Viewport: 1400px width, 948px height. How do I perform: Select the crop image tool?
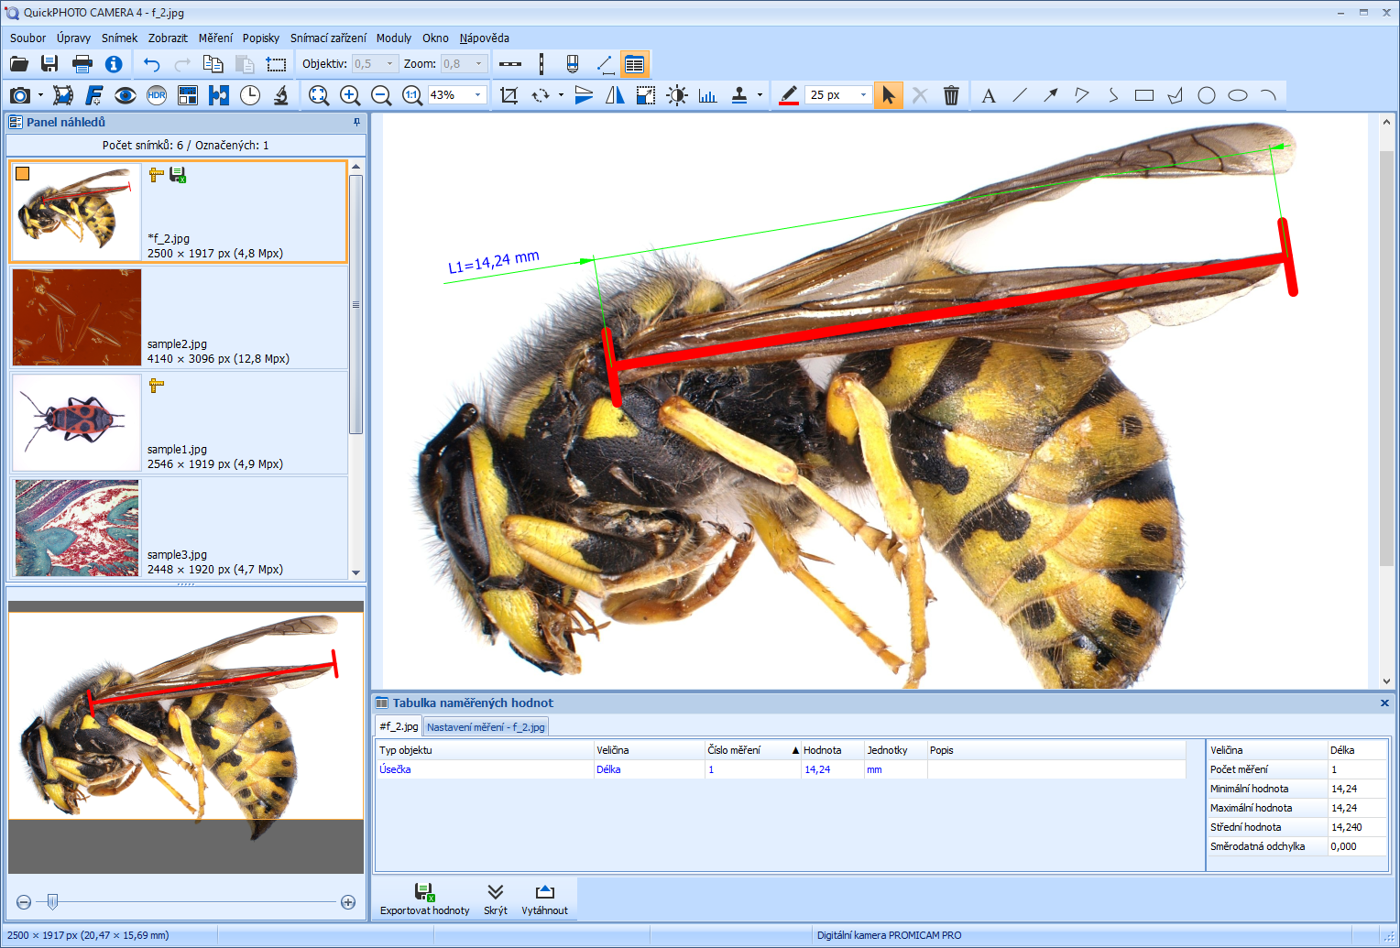click(x=509, y=95)
